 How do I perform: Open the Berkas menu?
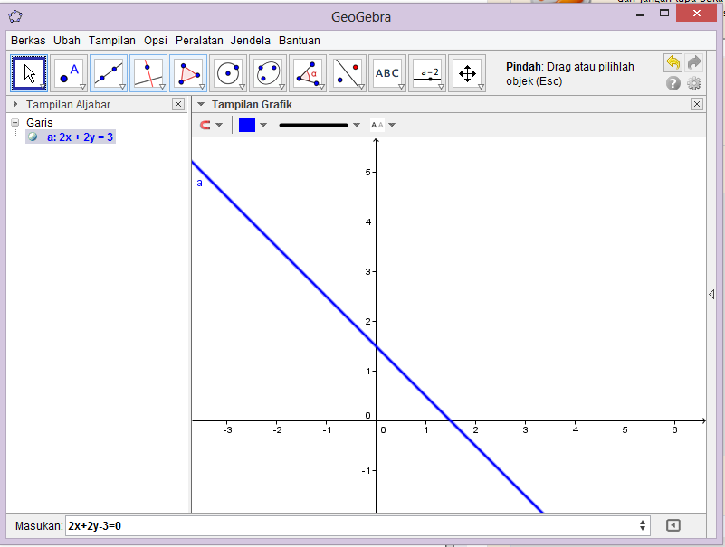(x=28, y=41)
